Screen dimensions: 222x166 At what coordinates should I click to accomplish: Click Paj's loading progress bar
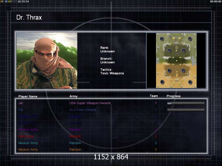click(186, 110)
